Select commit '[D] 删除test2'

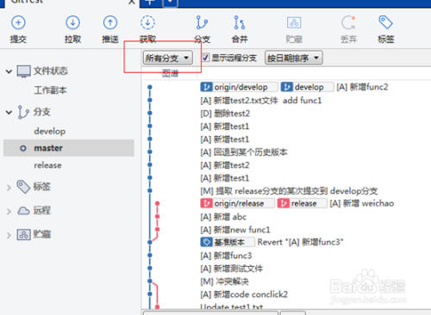(225, 114)
